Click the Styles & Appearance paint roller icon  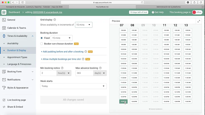click(x=4, y=88)
